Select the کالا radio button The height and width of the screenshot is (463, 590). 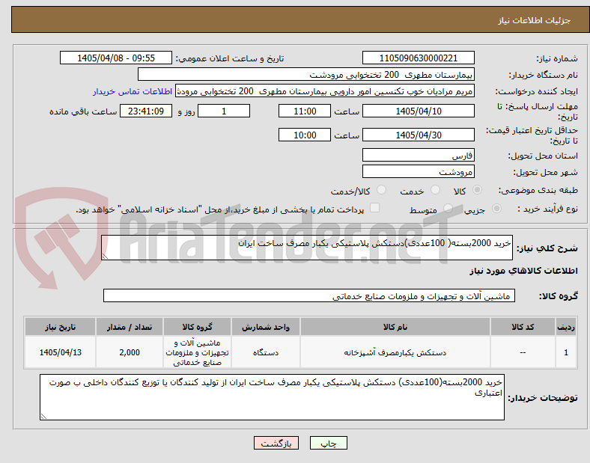(x=477, y=190)
